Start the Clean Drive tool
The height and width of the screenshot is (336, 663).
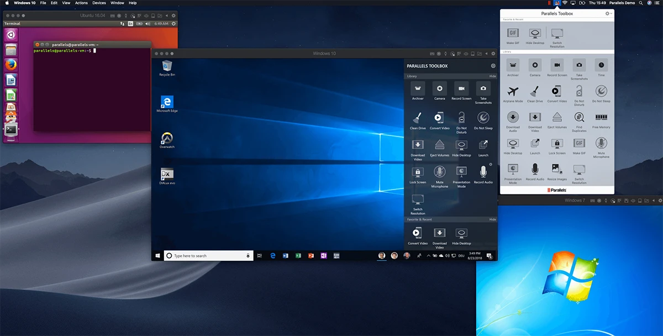(535, 92)
